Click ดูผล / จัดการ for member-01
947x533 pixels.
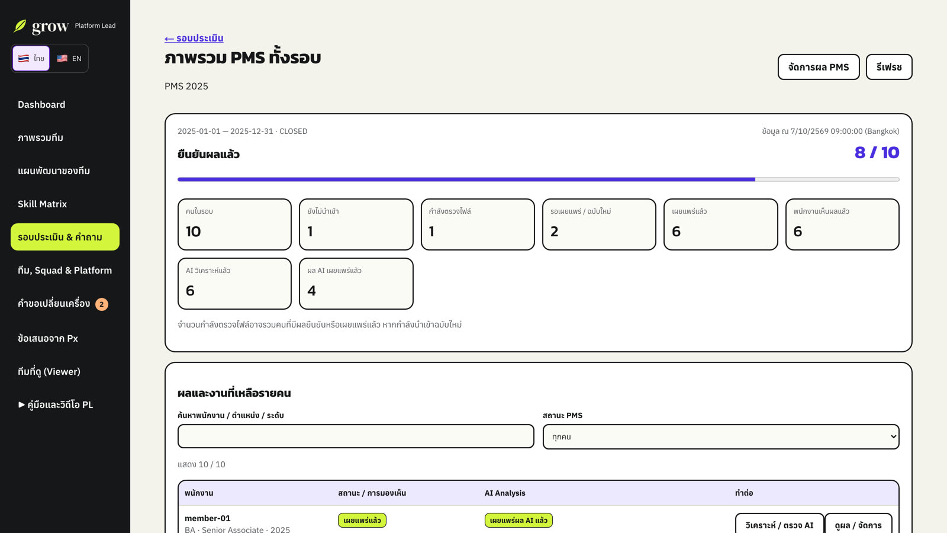pos(858,524)
